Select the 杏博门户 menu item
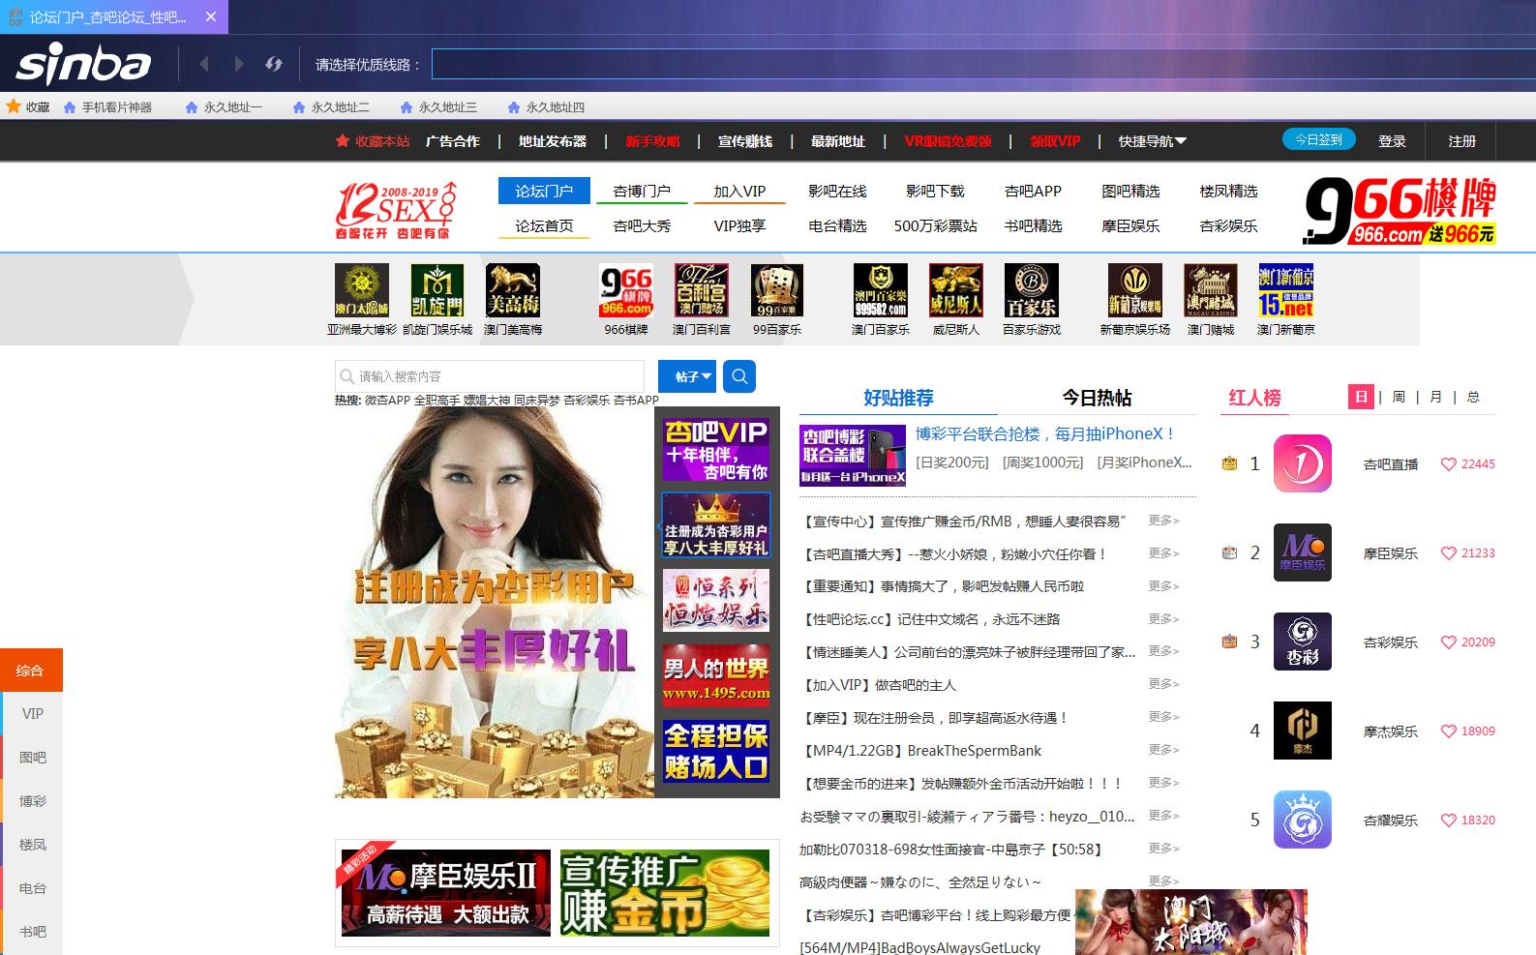 pyautogui.click(x=642, y=191)
